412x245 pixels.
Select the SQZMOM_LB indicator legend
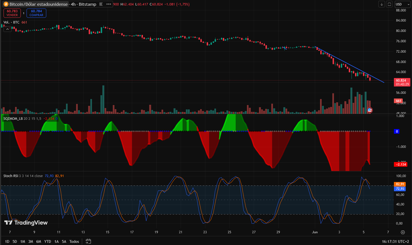pos(13,118)
